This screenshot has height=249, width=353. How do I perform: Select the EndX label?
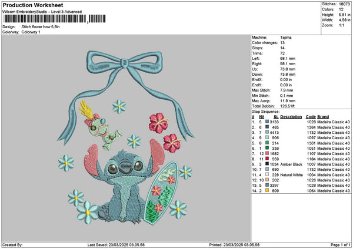[x=257, y=80]
